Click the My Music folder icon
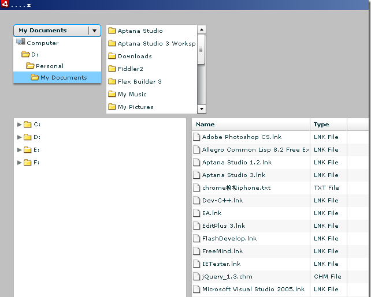Viewport: 371px width, 297px height. click(112, 94)
